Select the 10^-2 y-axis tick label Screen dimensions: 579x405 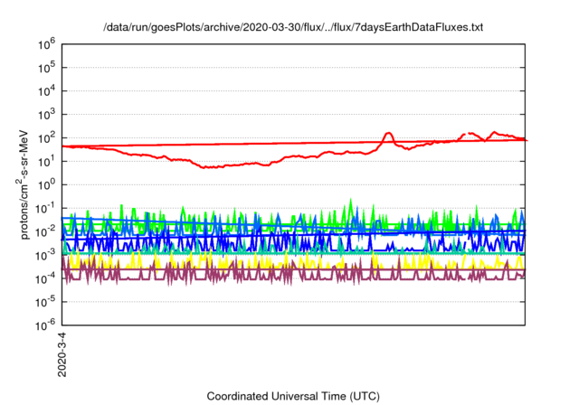(x=45, y=231)
